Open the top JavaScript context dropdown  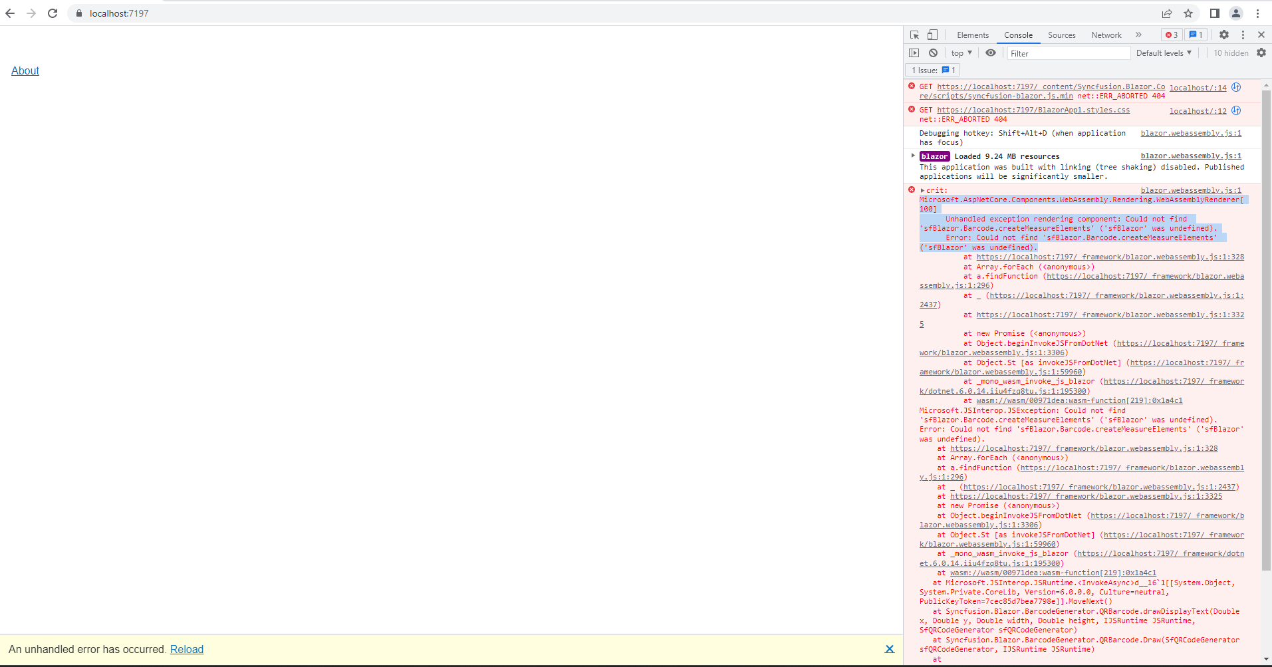[961, 53]
